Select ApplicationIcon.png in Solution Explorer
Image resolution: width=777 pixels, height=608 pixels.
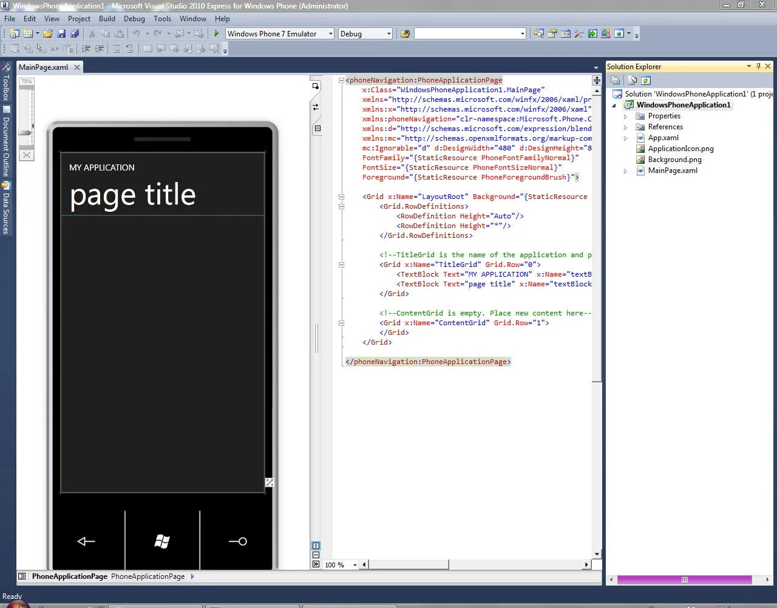coord(680,149)
